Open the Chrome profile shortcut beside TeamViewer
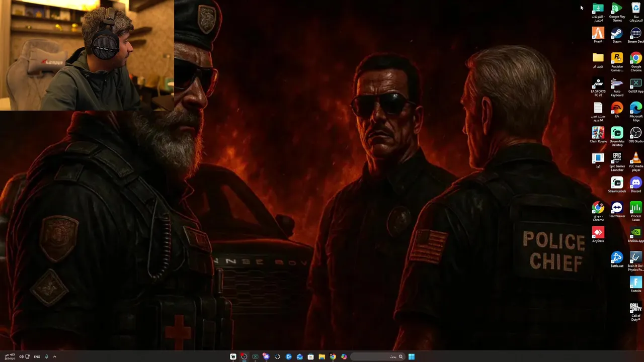This screenshot has height=362, width=644. [x=598, y=212]
